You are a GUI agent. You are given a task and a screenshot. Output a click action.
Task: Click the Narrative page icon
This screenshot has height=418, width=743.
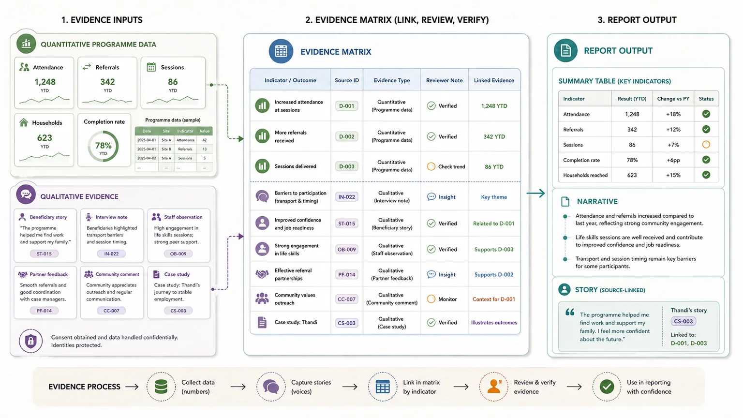coord(565,202)
